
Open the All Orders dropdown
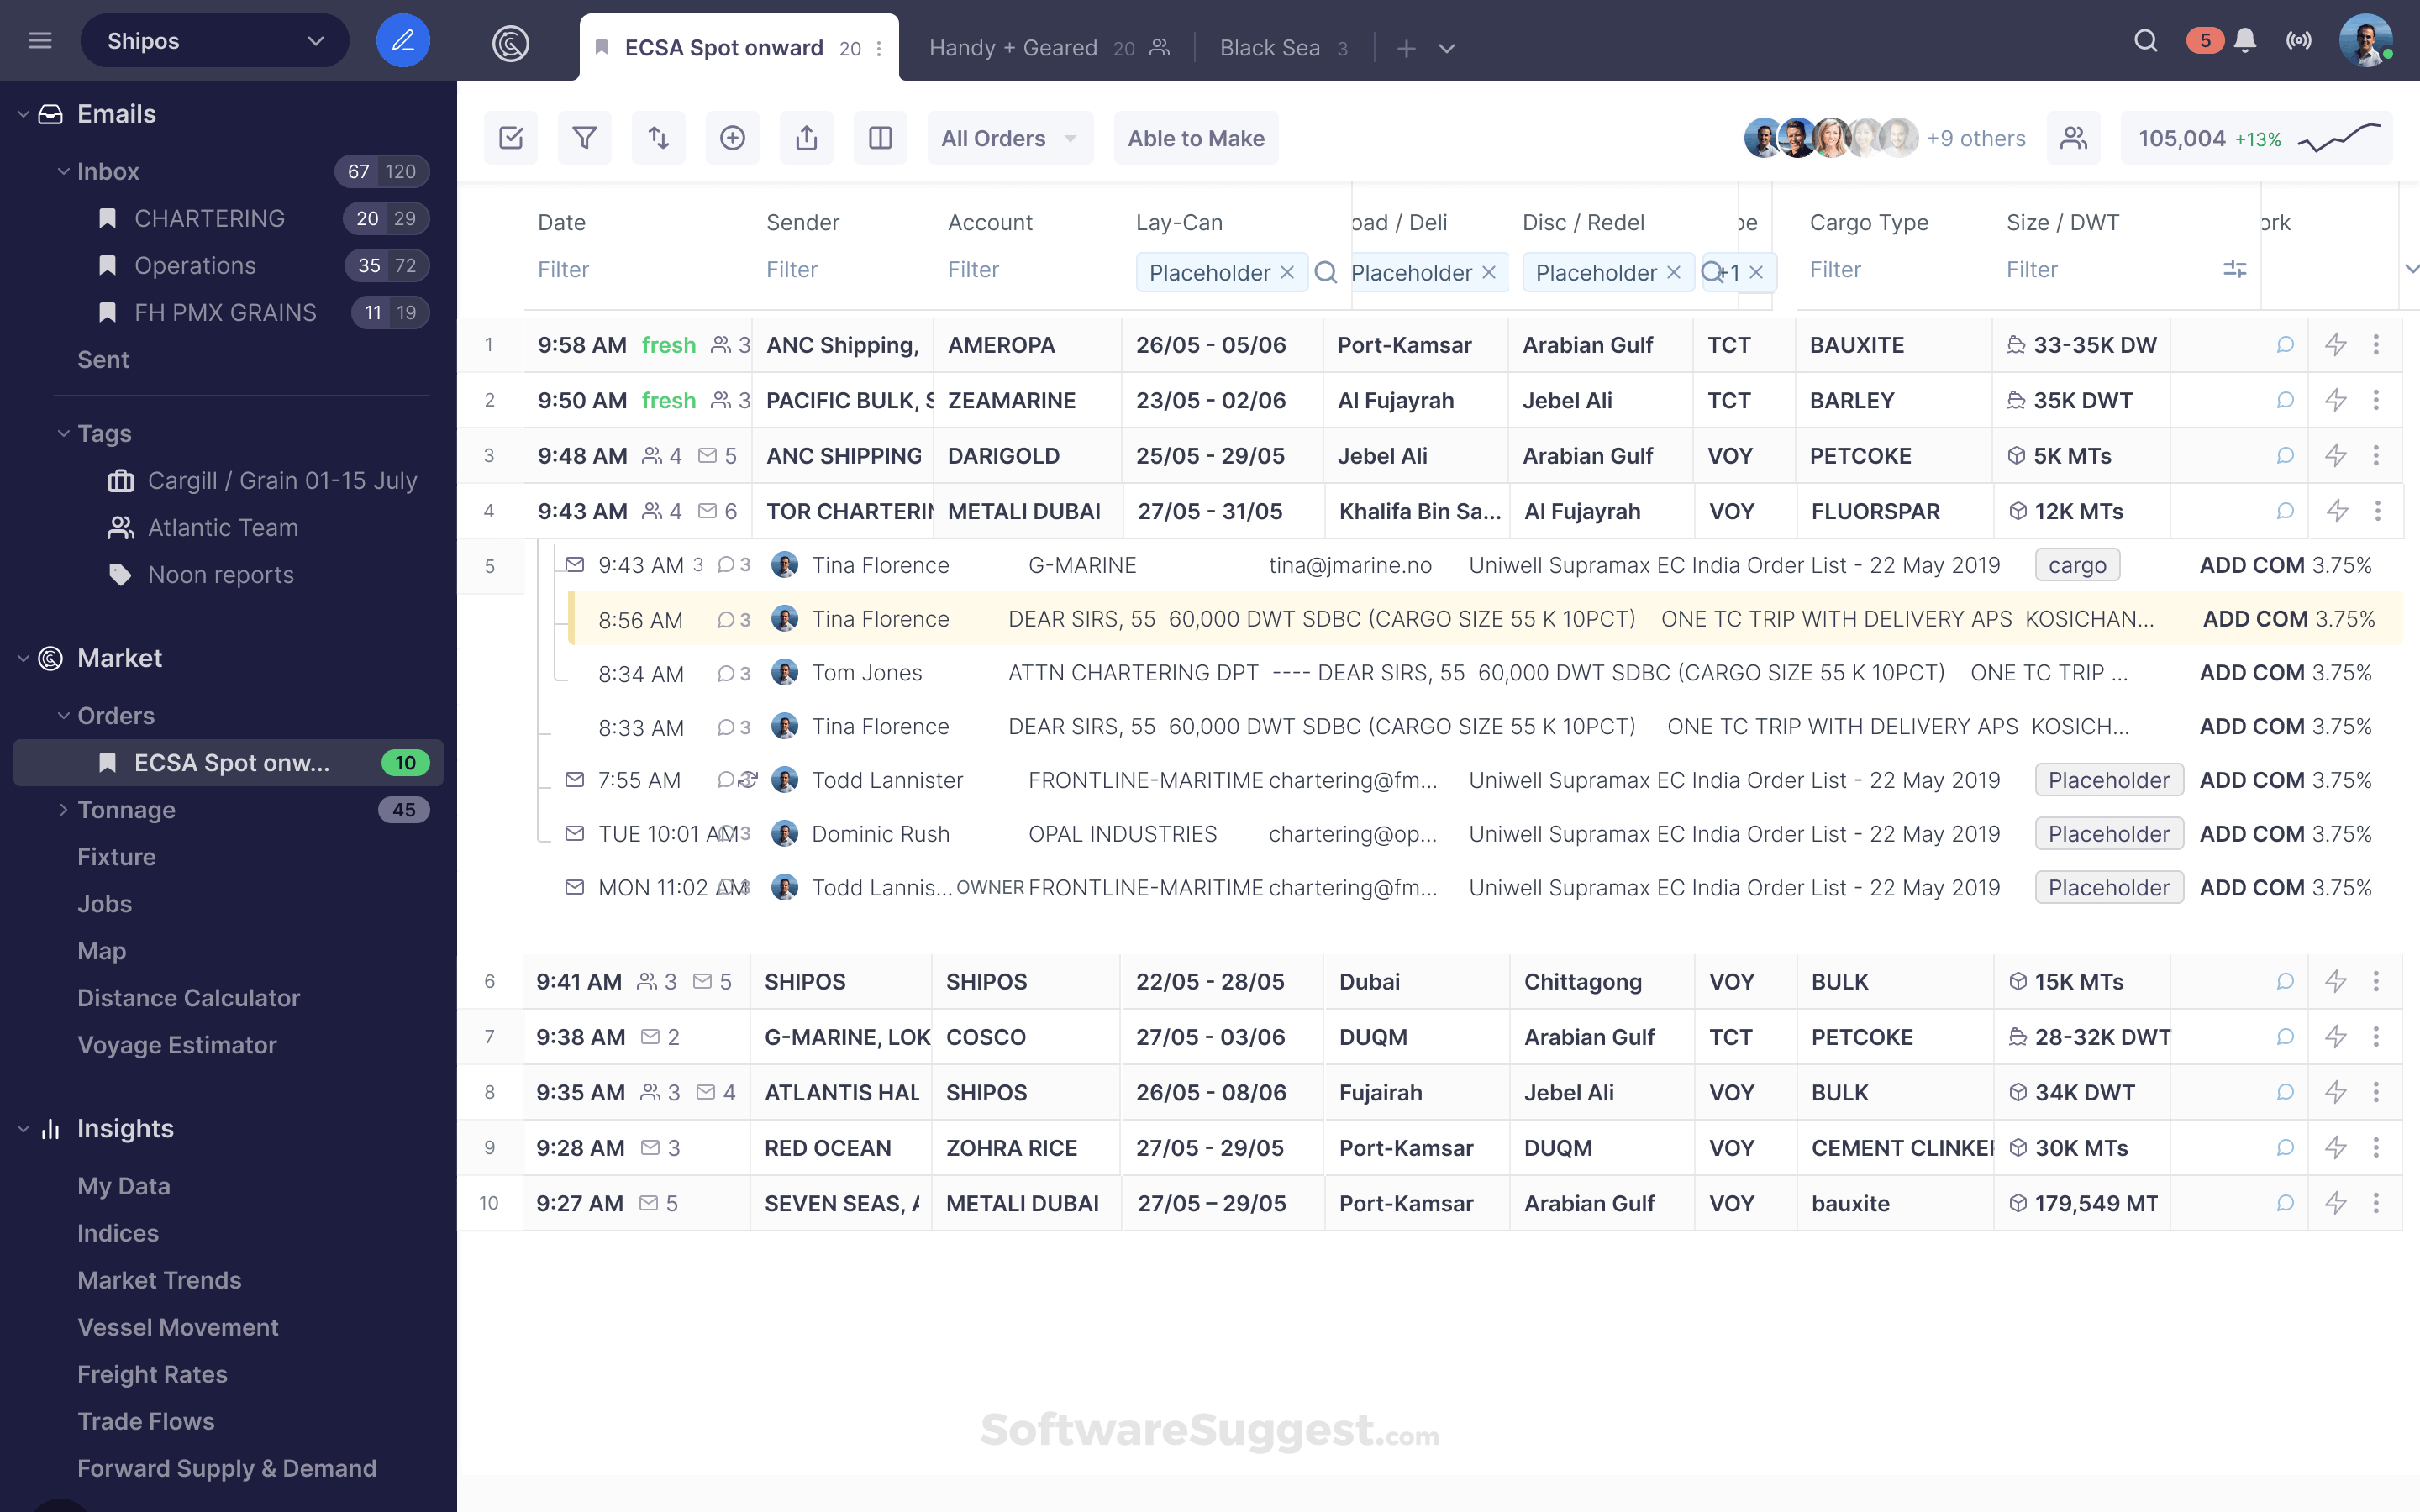click(1009, 138)
